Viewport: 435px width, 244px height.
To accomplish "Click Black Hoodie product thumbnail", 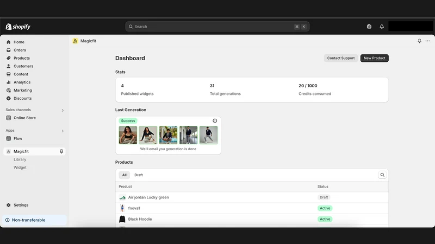I will (x=122, y=219).
